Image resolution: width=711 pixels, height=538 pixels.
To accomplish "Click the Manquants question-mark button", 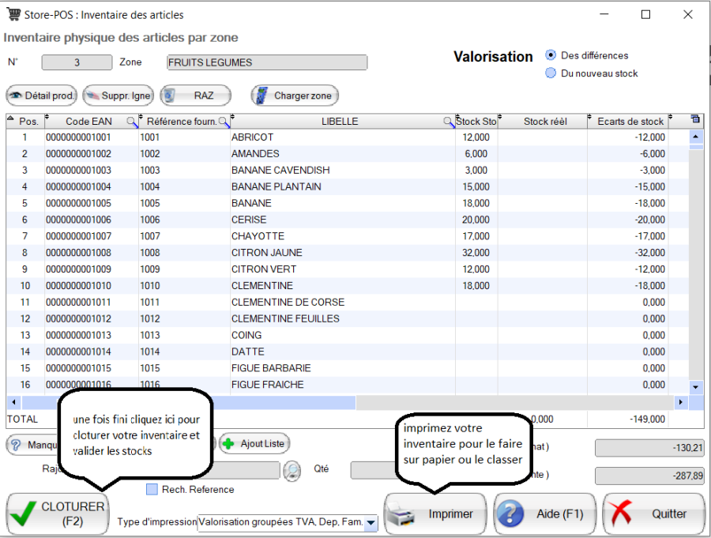I will coord(14,443).
